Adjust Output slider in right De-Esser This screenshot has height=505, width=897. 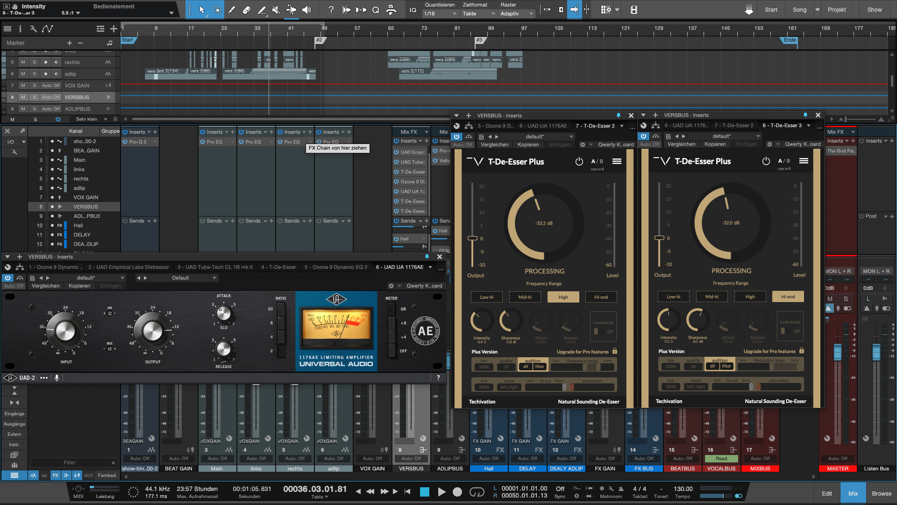click(659, 238)
